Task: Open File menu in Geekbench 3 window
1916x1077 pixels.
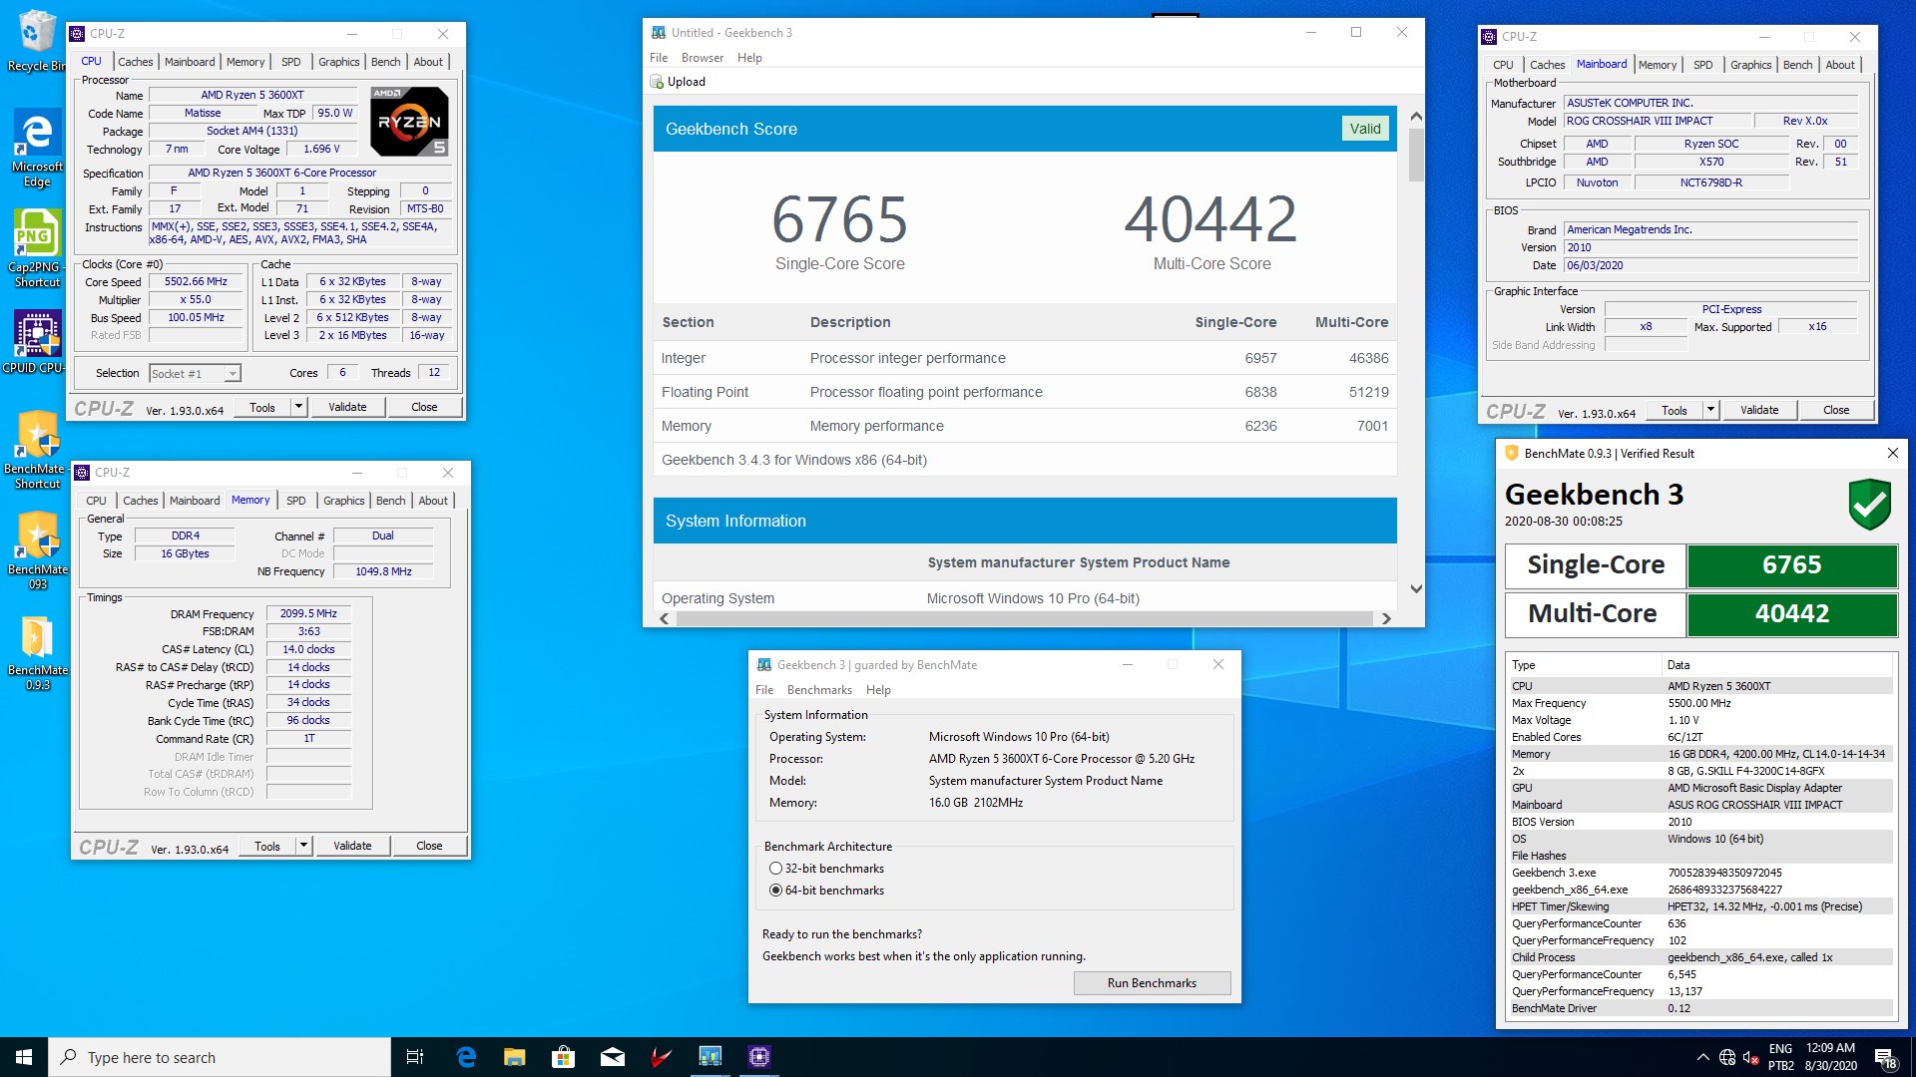Action: click(x=659, y=58)
